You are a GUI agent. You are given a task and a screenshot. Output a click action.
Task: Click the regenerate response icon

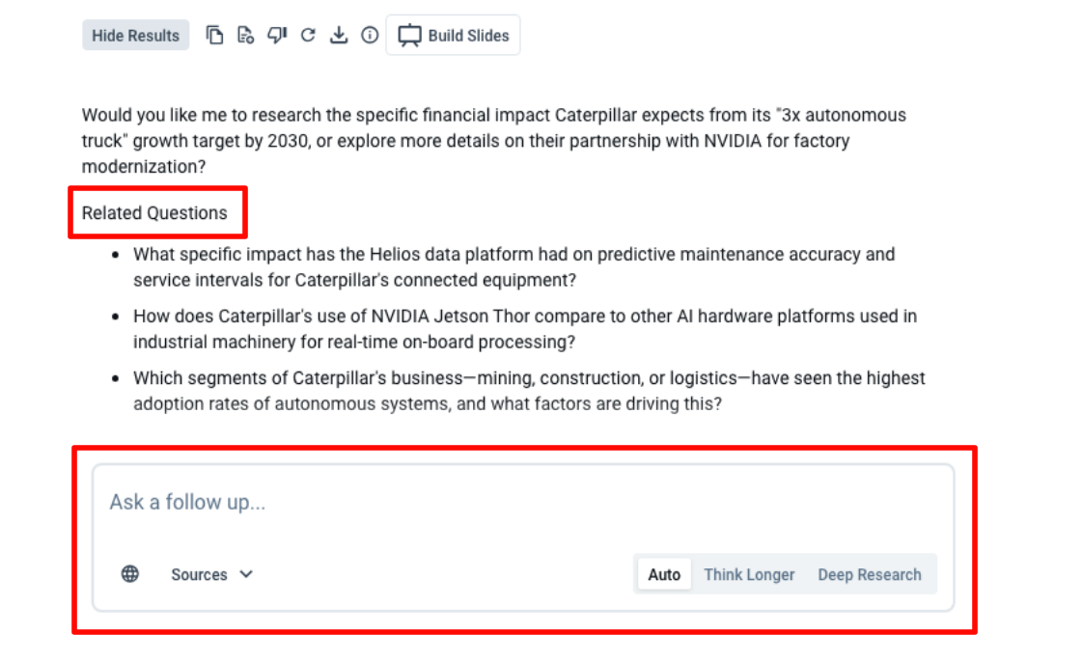(308, 36)
